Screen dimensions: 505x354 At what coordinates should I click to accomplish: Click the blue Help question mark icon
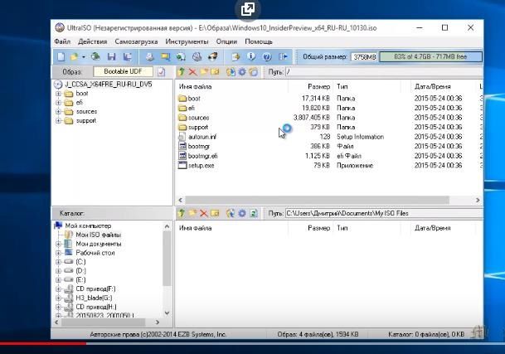pos(267,56)
